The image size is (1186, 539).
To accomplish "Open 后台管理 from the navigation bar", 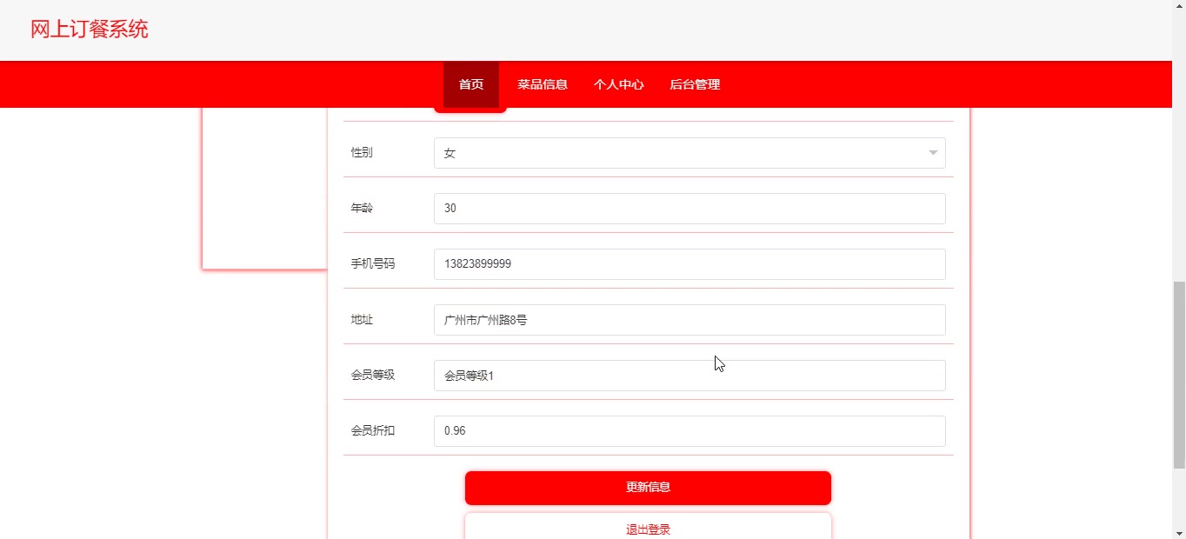I will tap(695, 84).
